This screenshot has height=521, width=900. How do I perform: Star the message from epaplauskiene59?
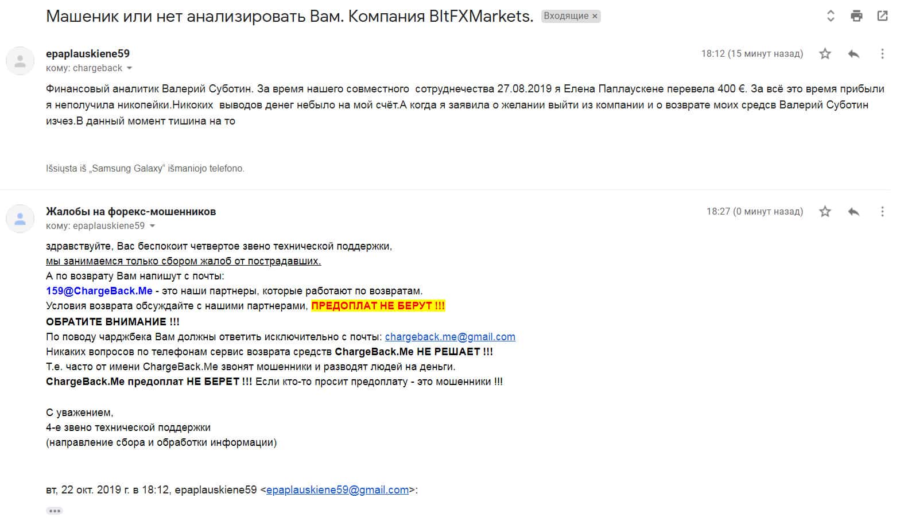[825, 54]
